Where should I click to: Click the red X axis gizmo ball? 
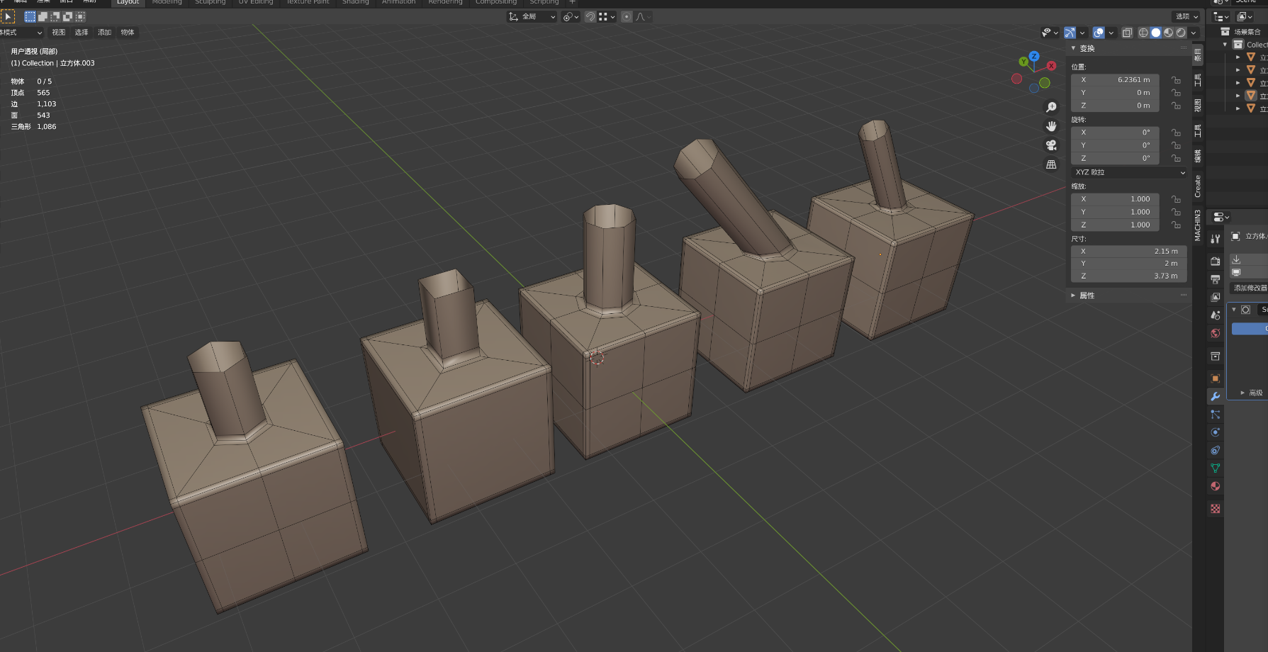pos(1052,66)
